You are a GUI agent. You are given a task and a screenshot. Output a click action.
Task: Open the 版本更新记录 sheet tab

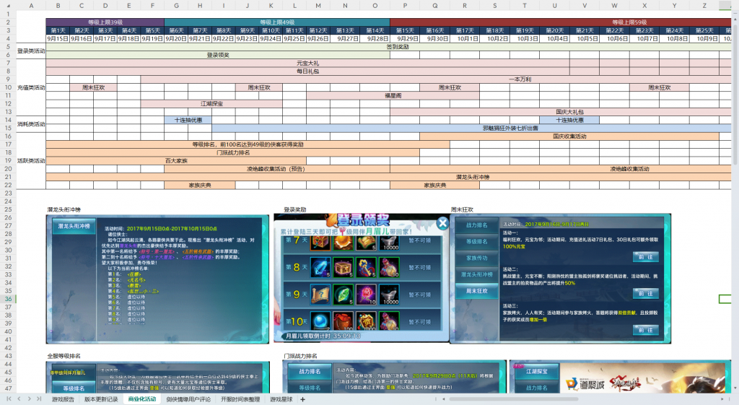(x=101, y=399)
